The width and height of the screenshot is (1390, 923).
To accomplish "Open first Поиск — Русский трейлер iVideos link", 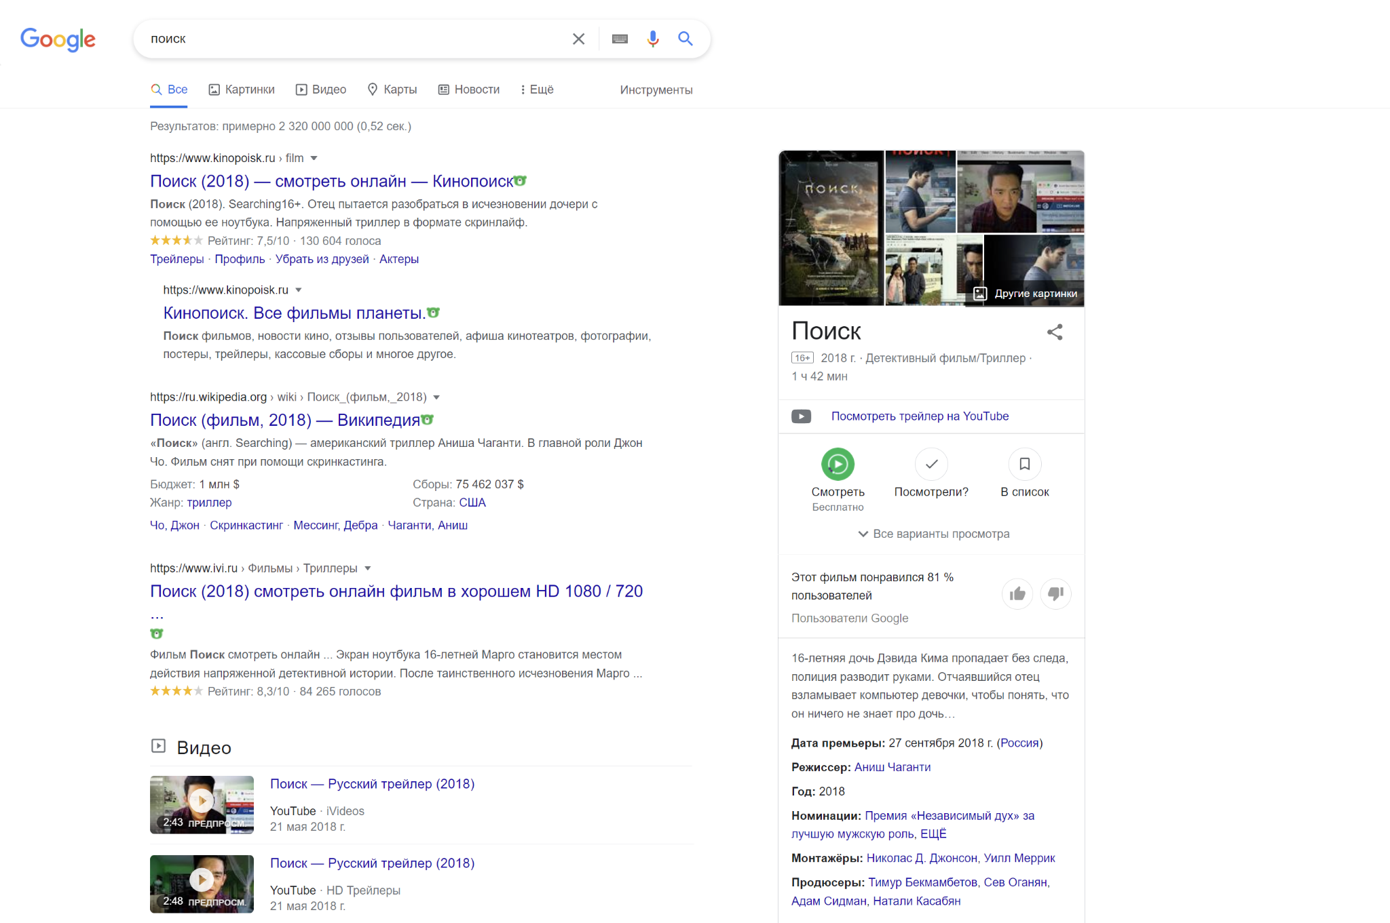I will coord(373,784).
